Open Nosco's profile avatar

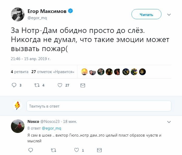pyautogui.click(x=18, y=126)
